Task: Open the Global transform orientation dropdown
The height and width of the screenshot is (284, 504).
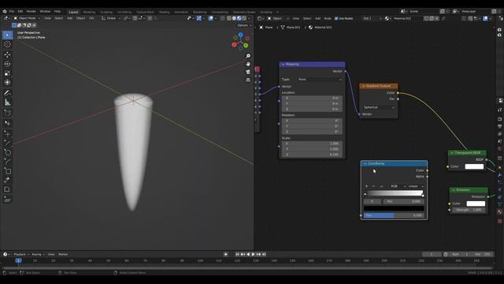Action: click(111, 18)
